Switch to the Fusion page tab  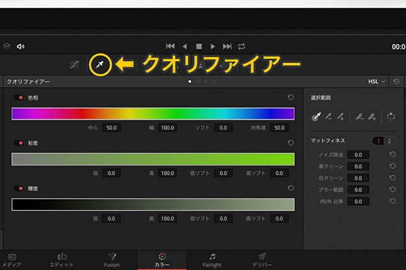click(112, 260)
